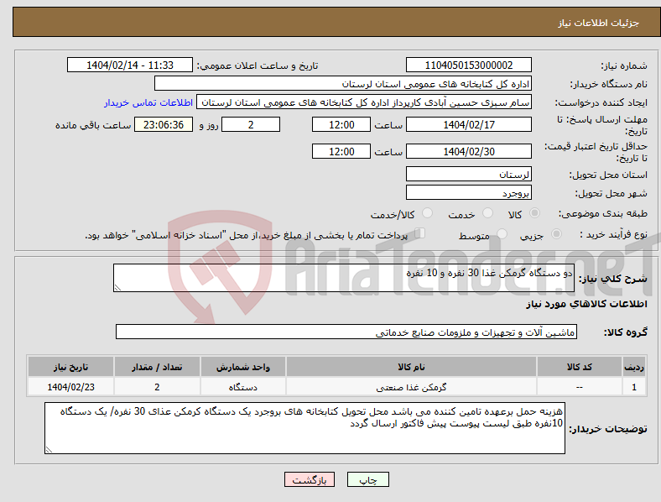The height and width of the screenshot is (502, 661).
Task: Select the کالا radio button
Action: [x=534, y=213]
